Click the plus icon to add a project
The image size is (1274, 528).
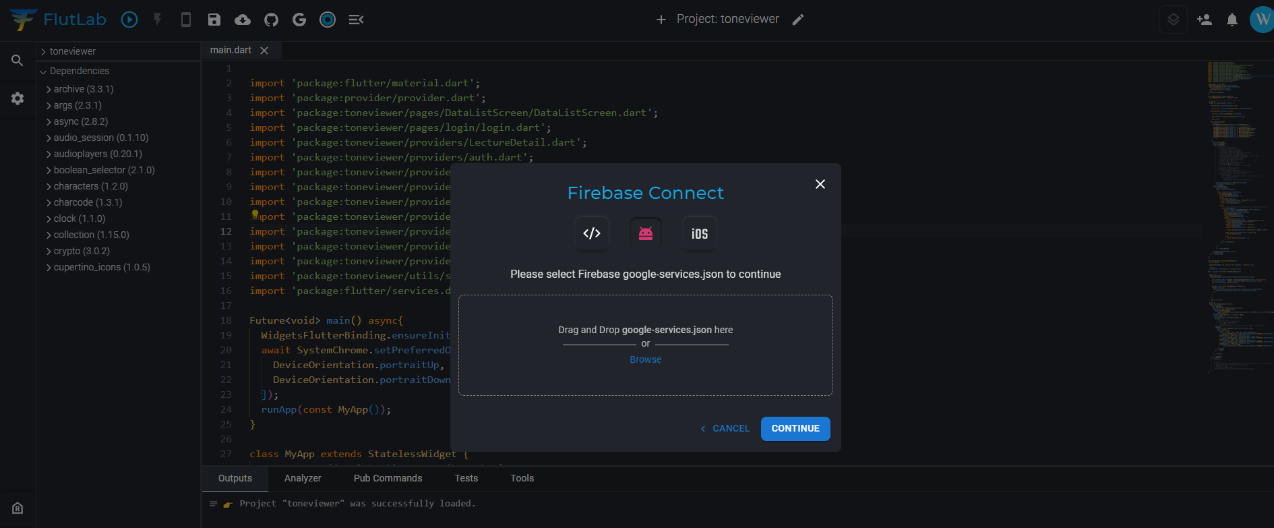(661, 20)
